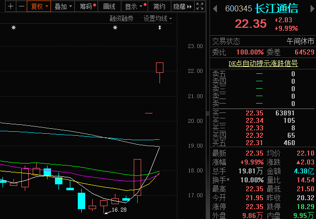Click the 总手 value 19.81万

pos(251,171)
